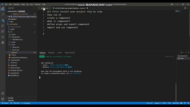
Task: Click the editor minimap preview
Action: pos(182,11)
